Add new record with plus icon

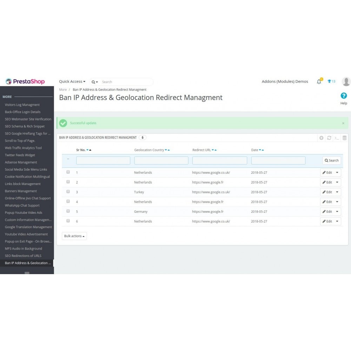click(322, 138)
